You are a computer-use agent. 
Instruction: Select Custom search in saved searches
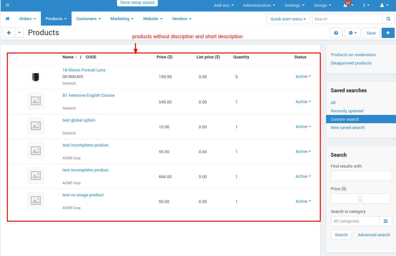coord(361,119)
